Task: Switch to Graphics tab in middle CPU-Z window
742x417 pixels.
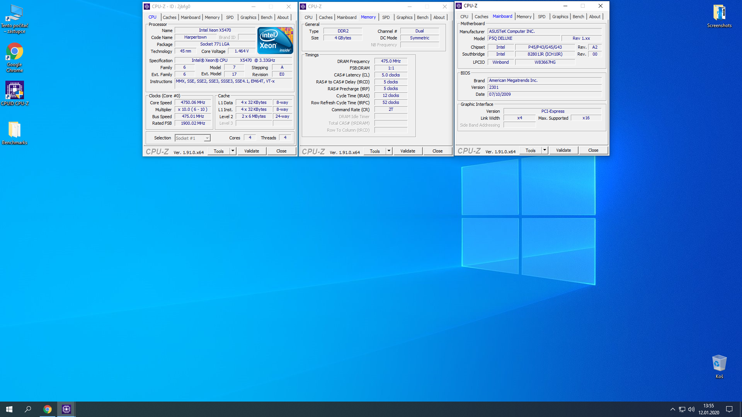Action: [x=404, y=17]
